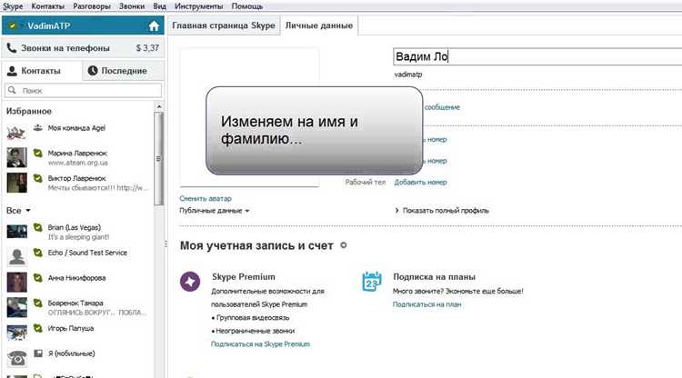This screenshot has height=378, width=682.
Task: Open the Skype menu
Action: click(x=13, y=6)
